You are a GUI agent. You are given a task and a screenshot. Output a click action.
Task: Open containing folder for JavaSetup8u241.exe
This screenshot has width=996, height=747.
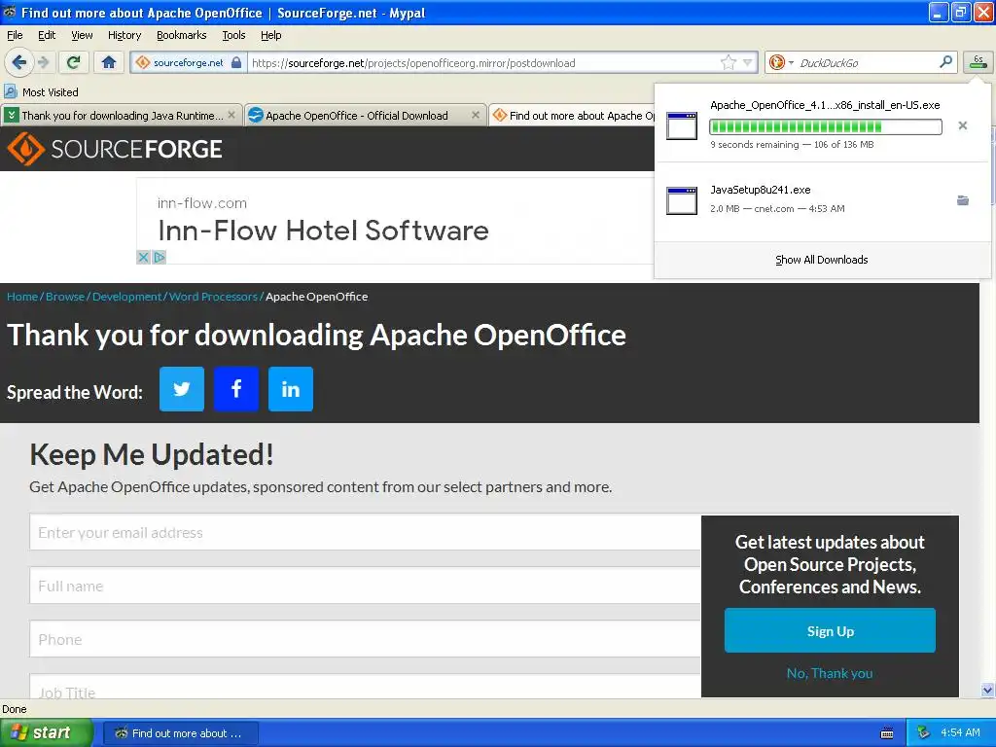pyautogui.click(x=962, y=200)
